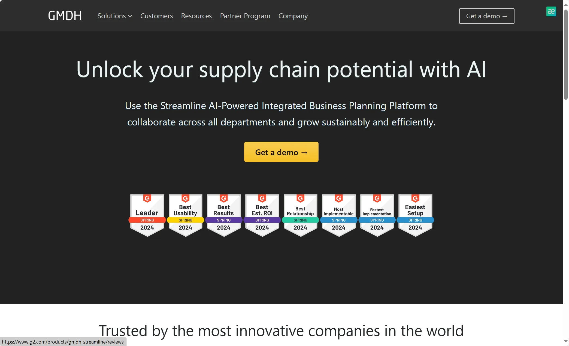This screenshot has width=569, height=346.
Task: Click the Best Relationship G2 badge
Action: tap(300, 215)
